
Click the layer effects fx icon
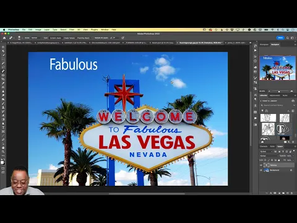(x=271, y=193)
